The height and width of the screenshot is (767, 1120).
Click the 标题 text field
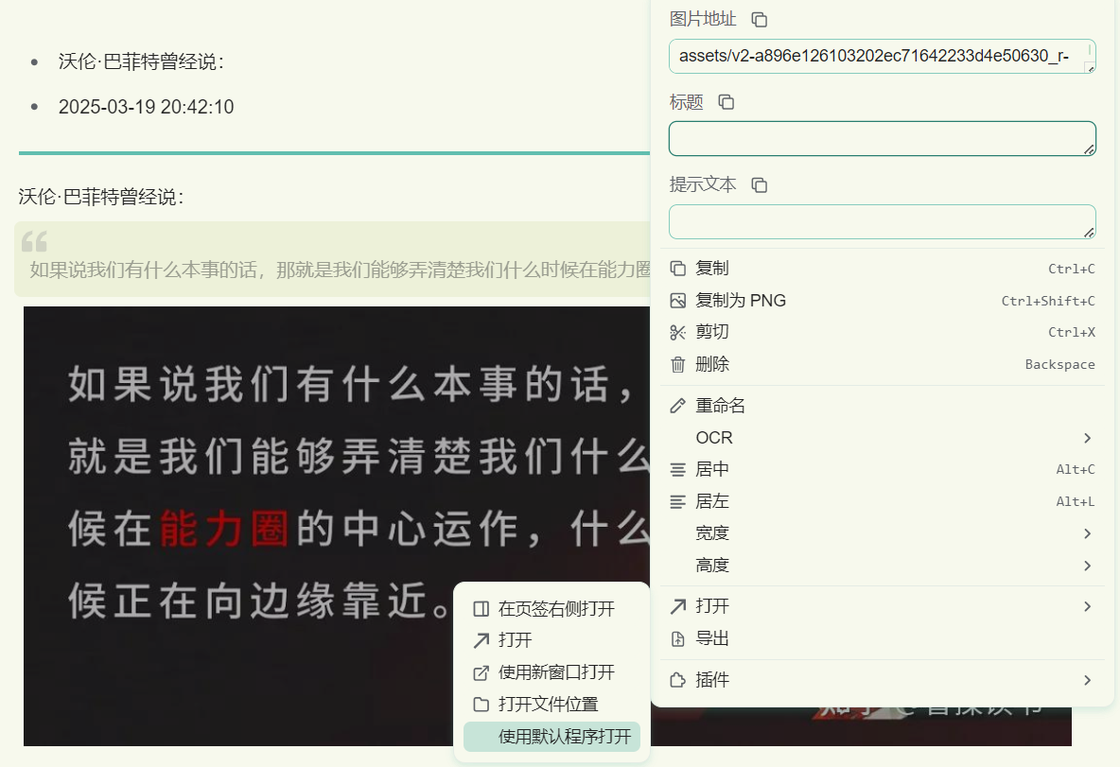(x=883, y=138)
